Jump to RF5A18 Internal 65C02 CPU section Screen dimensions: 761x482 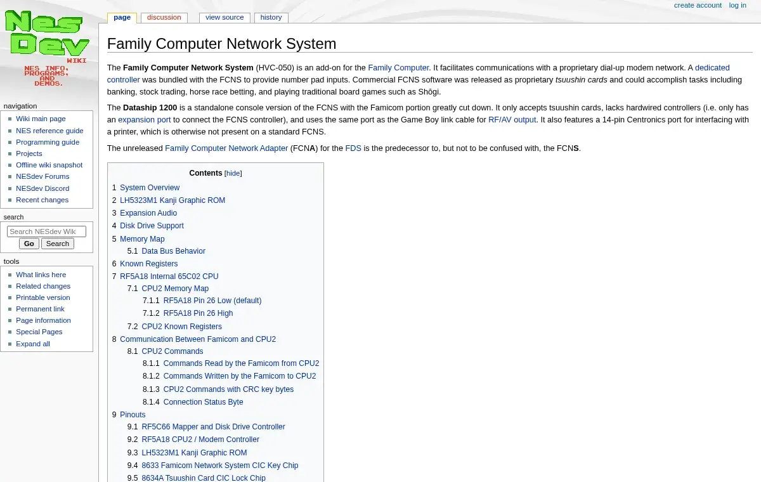pos(169,277)
